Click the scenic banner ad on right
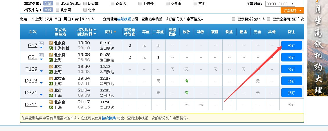The image size is (328, 131). (318, 48)
